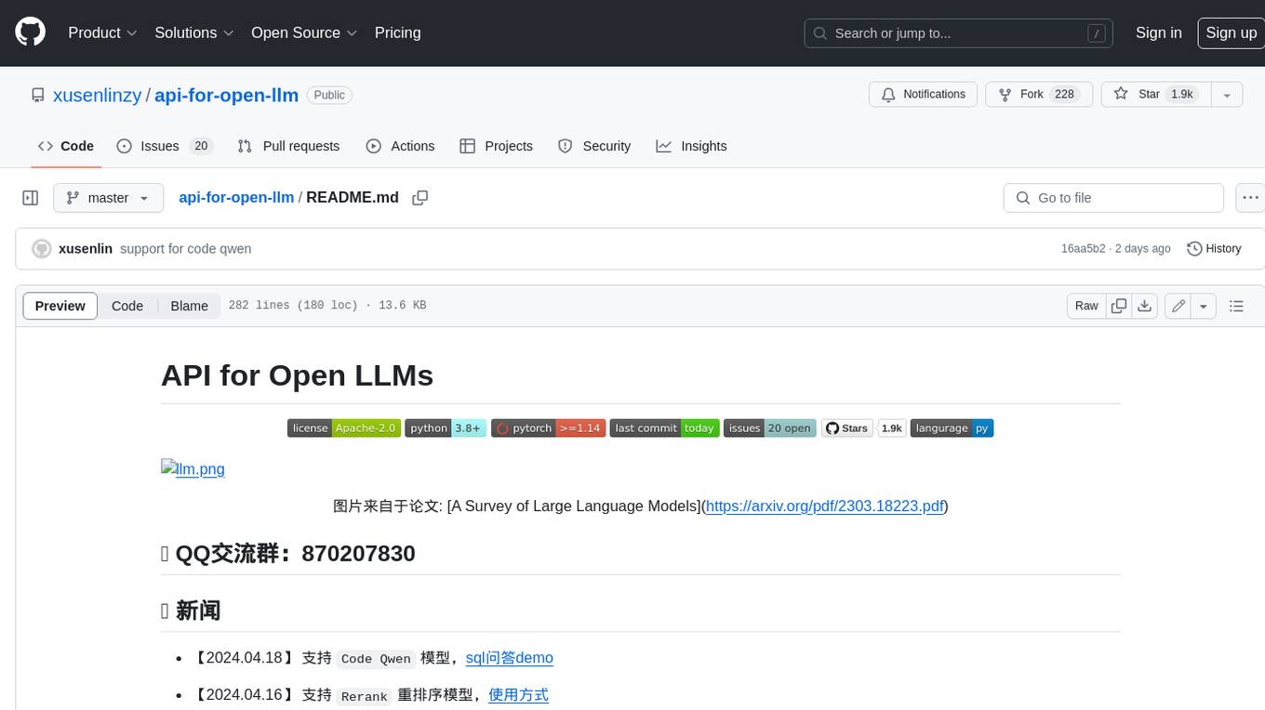
Task: Open the xusenlinzy owner profile link
Action: [x=98, y=95]
